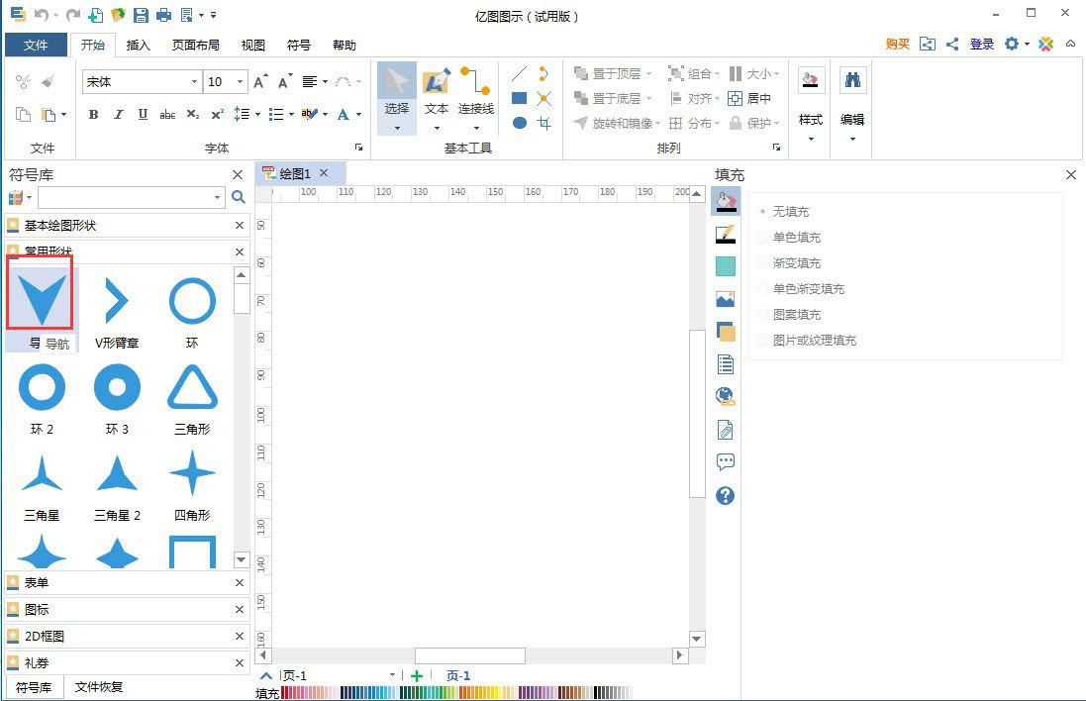The height and width of the screenshot is (701, 1086).
Task: Expand the 表单 symbol library section
Action: pos(37,582)
